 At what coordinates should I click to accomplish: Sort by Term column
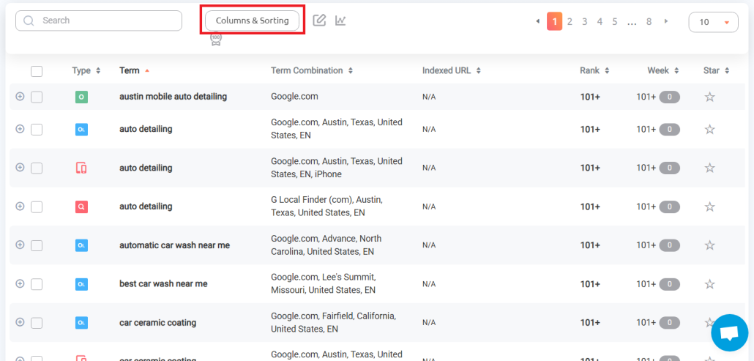pos(134,70)
